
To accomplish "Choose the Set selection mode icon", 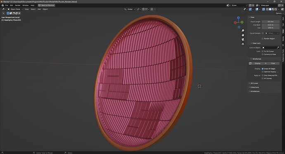I will tap(8, 13).
